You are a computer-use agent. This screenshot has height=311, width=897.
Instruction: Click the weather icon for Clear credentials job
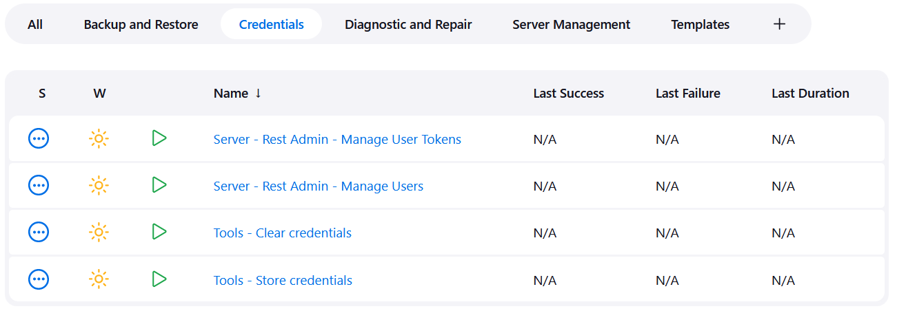click(x=99, y=233)
